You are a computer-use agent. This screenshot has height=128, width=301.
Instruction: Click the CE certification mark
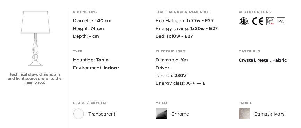click(258, 21)
